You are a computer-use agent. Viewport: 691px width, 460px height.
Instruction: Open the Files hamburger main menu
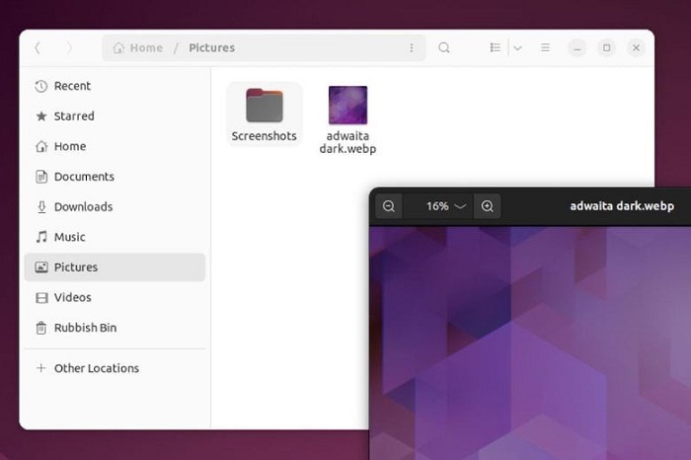(545, 47)
